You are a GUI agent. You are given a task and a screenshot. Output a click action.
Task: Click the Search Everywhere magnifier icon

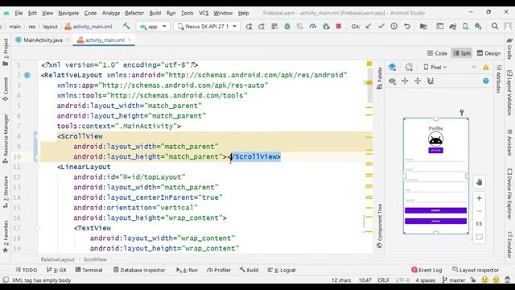pos(495,27)
